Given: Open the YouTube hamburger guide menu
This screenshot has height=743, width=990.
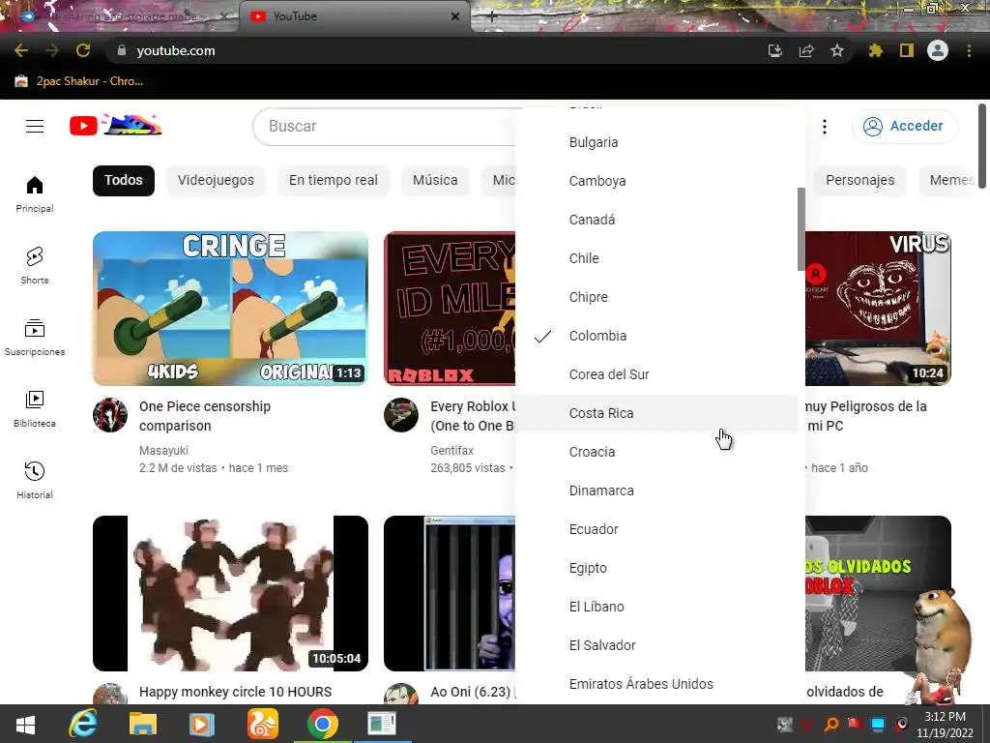Looking at the screenshot, I should click(35, 127).
